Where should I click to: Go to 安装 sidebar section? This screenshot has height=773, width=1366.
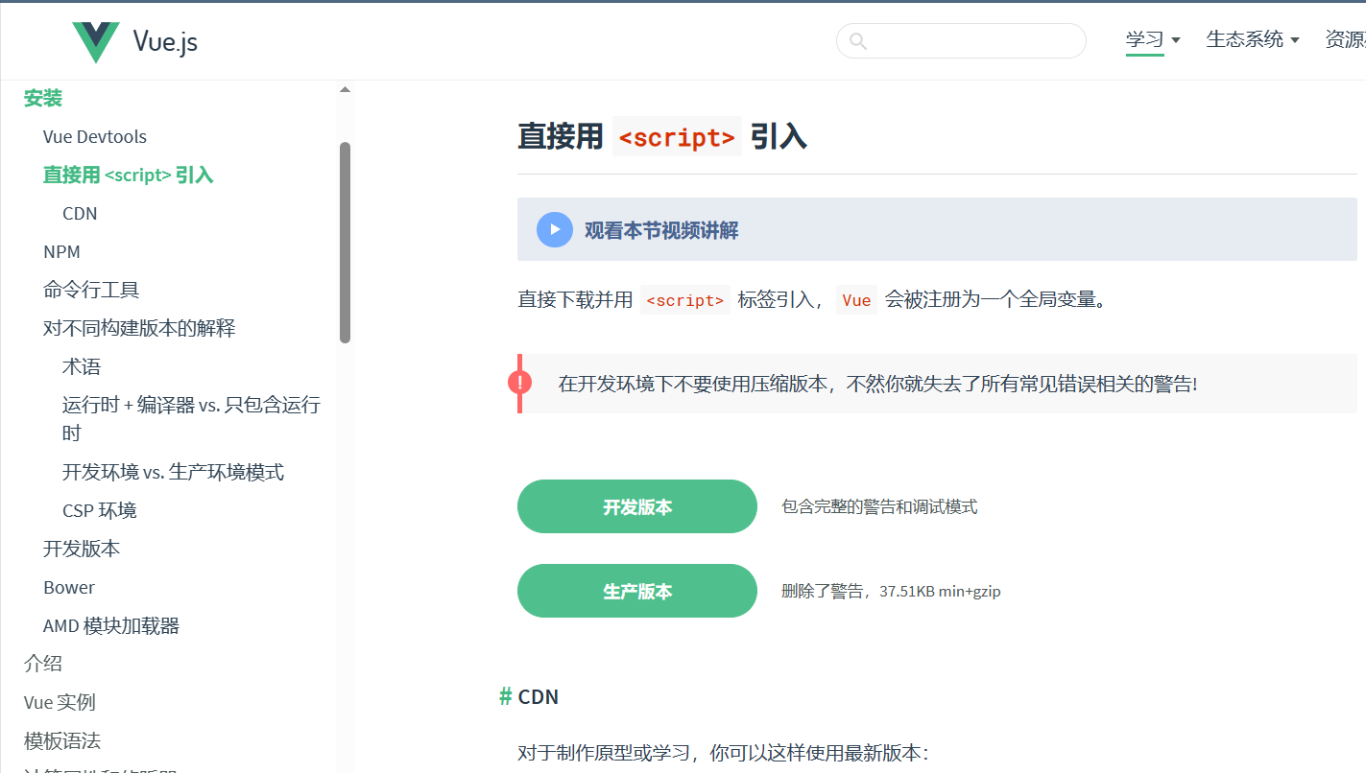point(43,98)
